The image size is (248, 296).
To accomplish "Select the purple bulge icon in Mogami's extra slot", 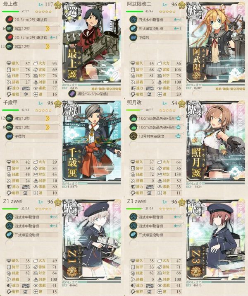I will [72, 94].
